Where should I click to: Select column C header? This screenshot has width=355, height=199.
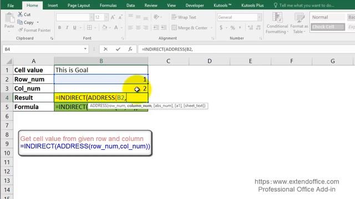[168, 61]
